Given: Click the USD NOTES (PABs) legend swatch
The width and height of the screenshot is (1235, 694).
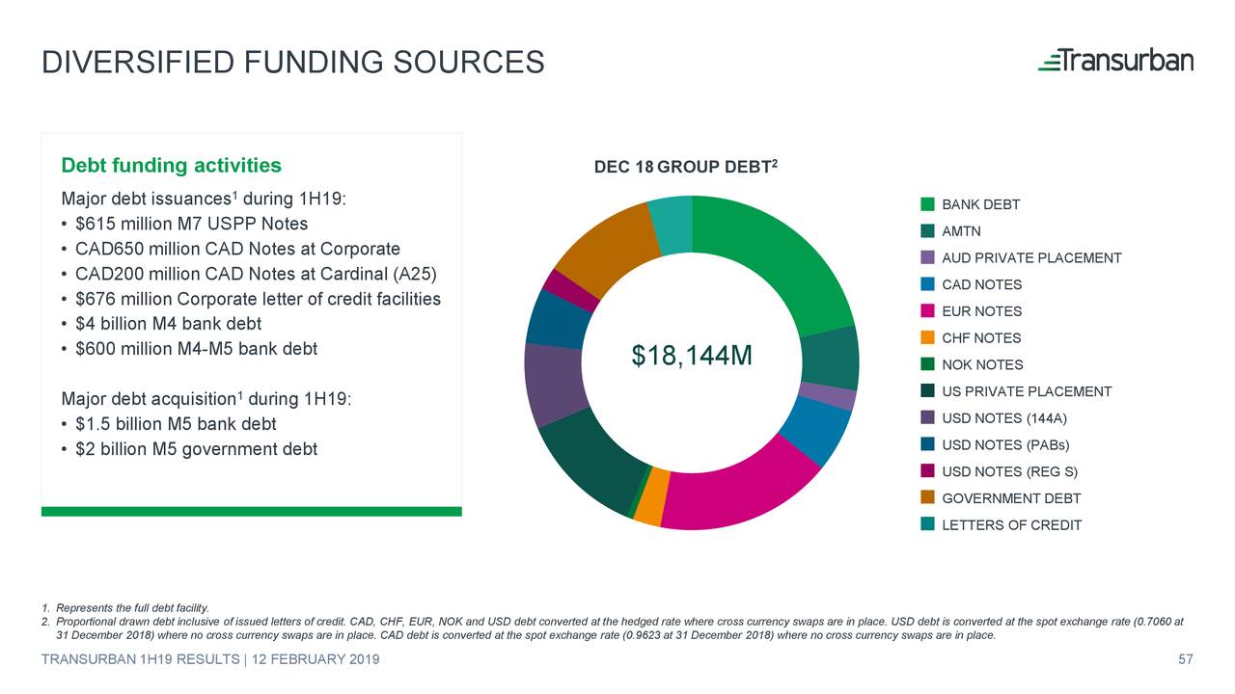Looking at the screenshot, I should click(x=927, y=444).
